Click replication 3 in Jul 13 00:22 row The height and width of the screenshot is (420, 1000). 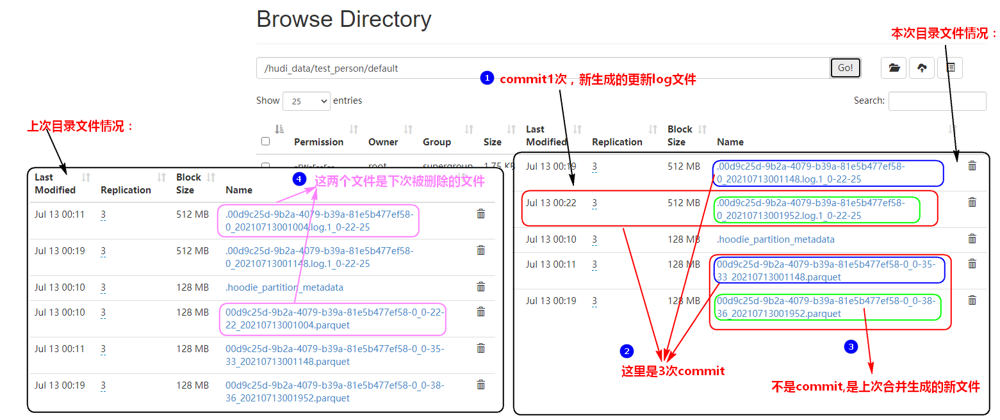(x=594, y=204)
